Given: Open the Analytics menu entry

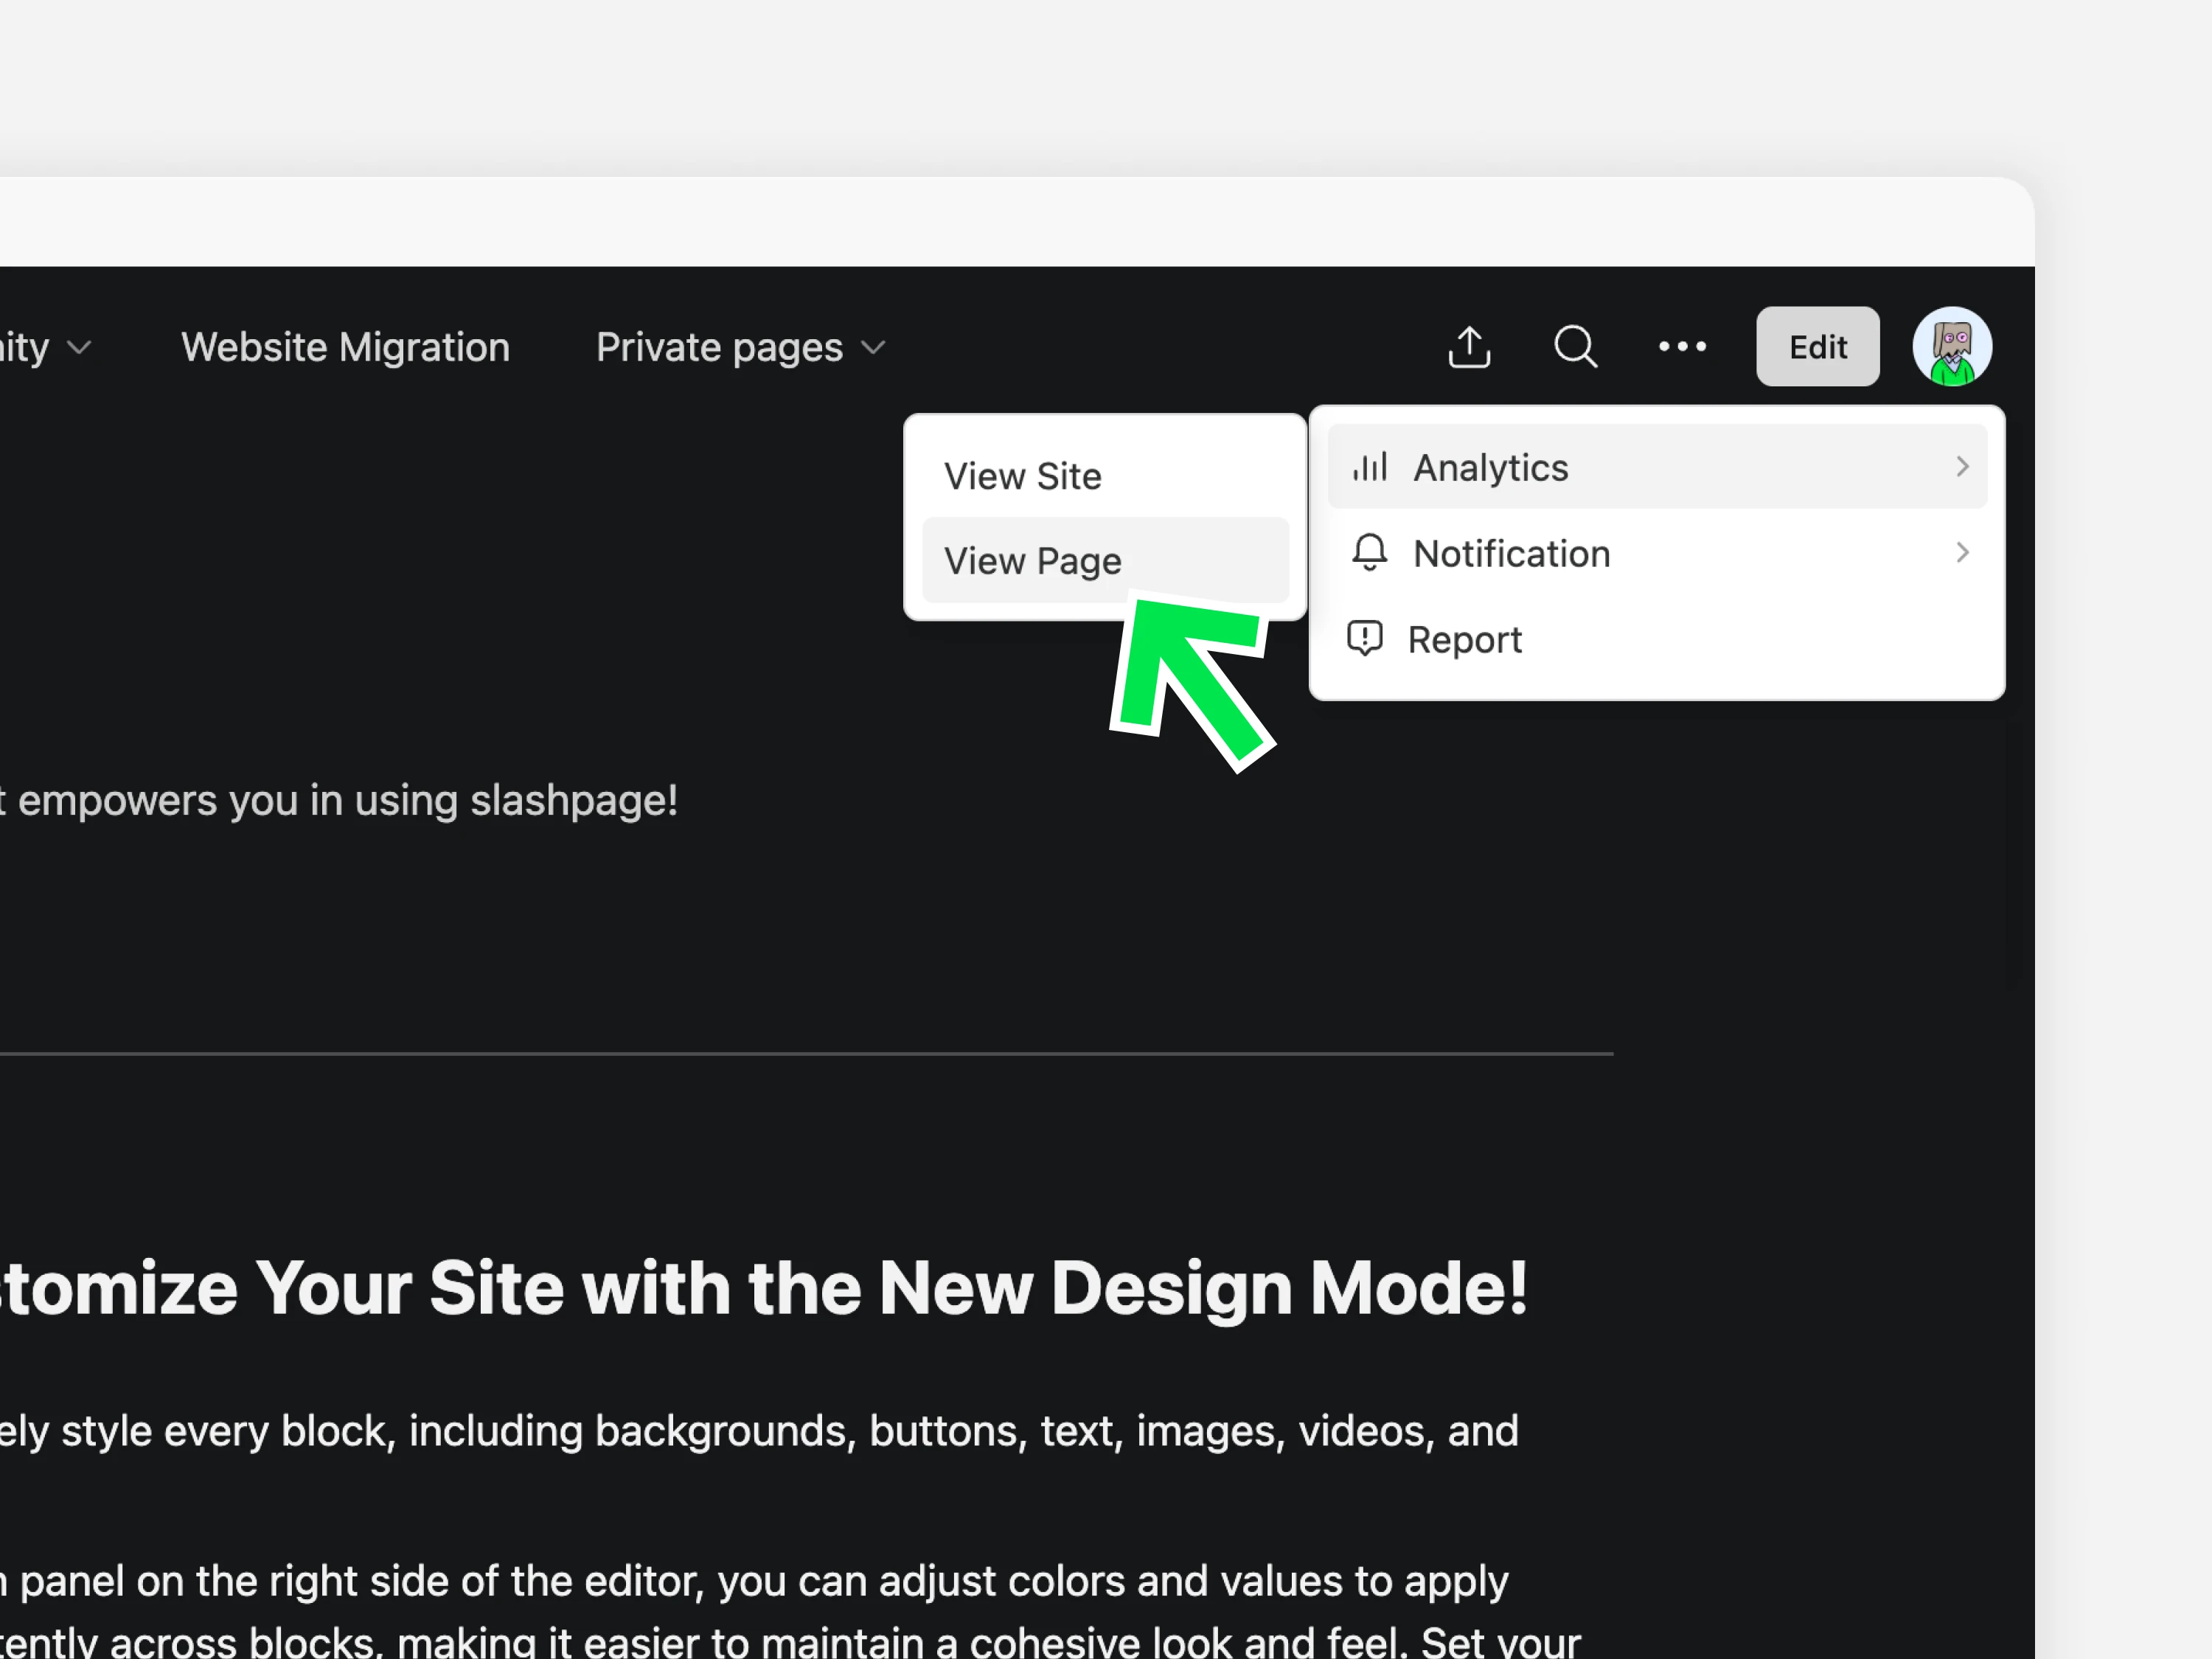Looking at the screenshot, I should pyautogui.click(x=1490, y=467).
